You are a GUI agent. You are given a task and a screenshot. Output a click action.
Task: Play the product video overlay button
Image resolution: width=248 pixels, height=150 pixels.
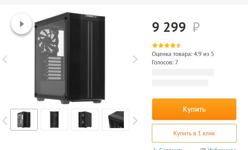click(21, 24)
